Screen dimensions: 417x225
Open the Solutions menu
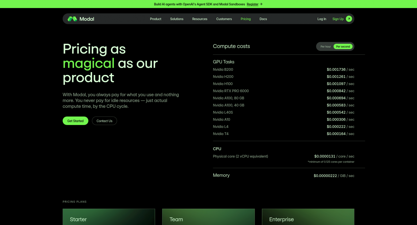click(x=177, y=19)
